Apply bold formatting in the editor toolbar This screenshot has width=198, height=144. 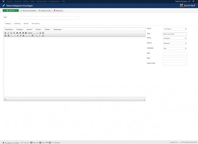pyautogui.click(x=5, y=33)
